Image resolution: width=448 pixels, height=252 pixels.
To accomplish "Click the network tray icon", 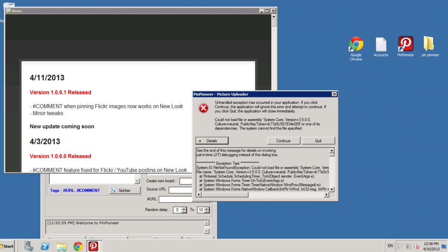I will (x=409, y=246).
